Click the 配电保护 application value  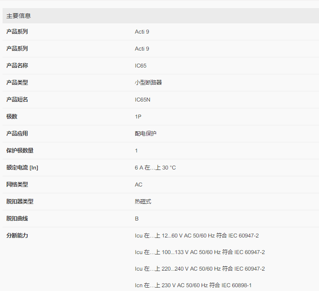pos(145,133)
